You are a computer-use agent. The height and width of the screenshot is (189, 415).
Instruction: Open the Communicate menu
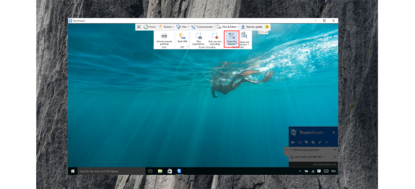[203, 27]
